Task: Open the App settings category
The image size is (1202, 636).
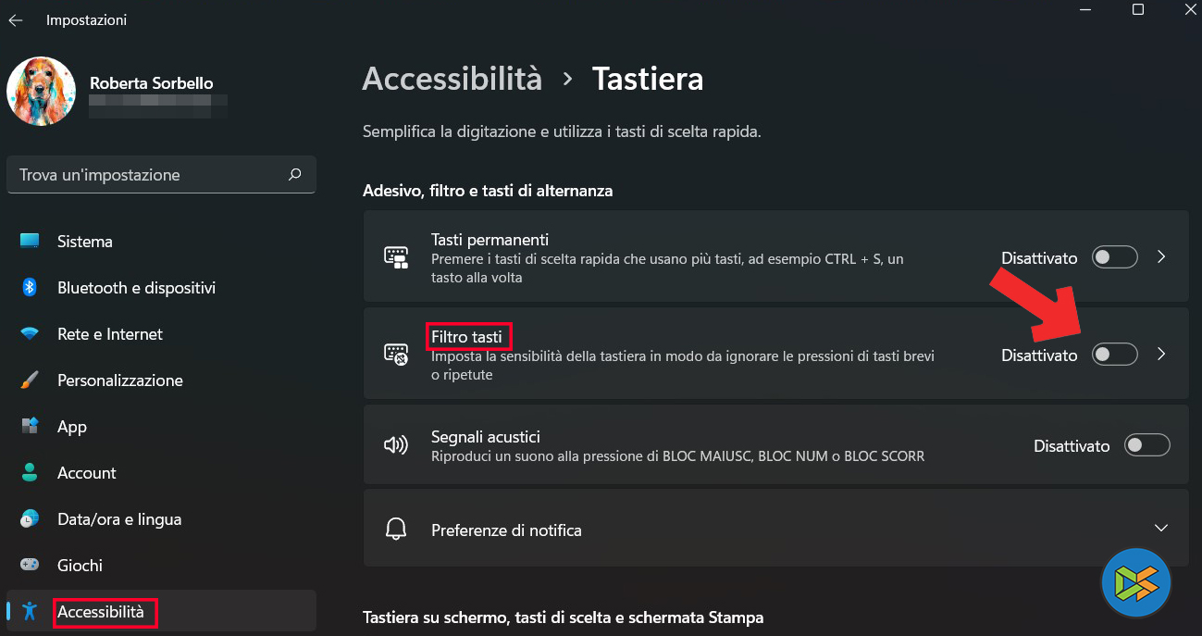Action: pyautogui.click(x=71, y=427)
